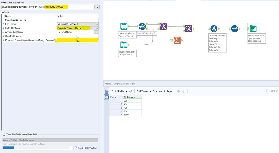Click the By Field Name value

click(65, 32)
